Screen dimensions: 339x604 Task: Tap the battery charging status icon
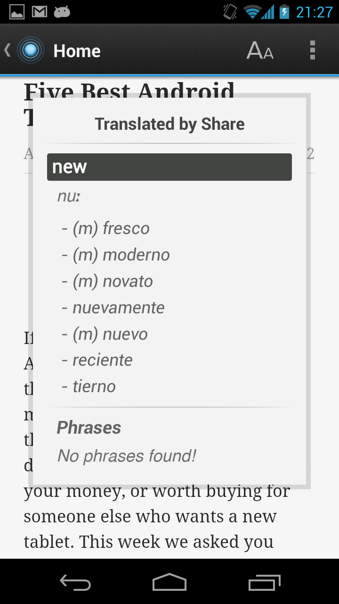click(x=284, y=11)
